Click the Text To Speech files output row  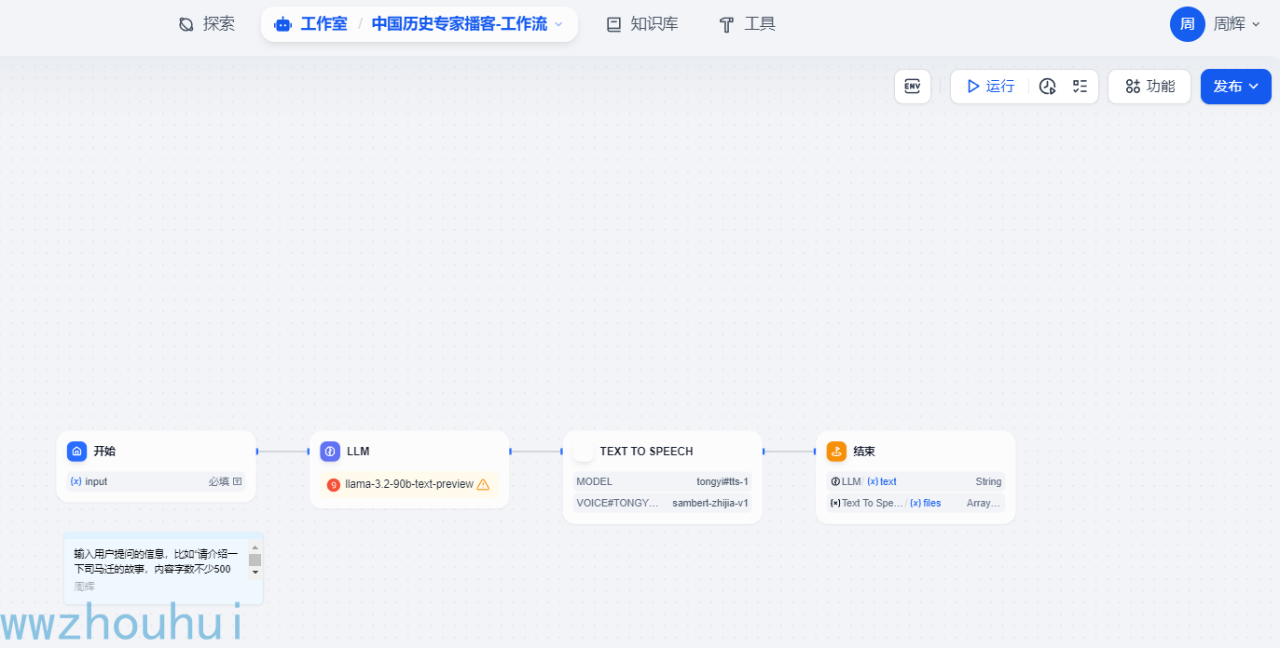(x=915, y=503)
